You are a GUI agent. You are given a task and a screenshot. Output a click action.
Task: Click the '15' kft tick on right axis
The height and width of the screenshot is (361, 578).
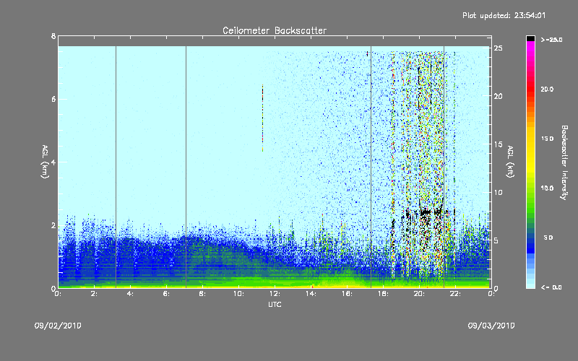click(x=499, y=144)
